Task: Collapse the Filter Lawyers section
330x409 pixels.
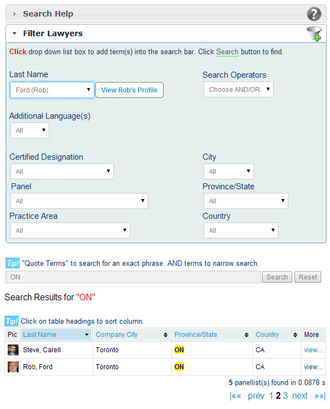Action: 15,33
